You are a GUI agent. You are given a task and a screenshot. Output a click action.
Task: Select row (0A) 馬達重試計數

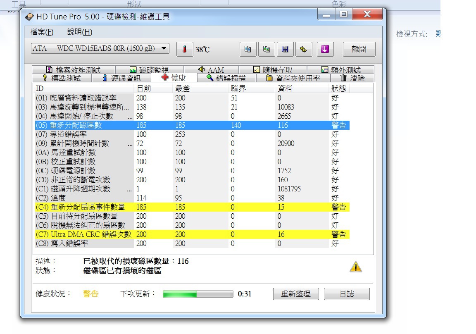tap(192, 153)
